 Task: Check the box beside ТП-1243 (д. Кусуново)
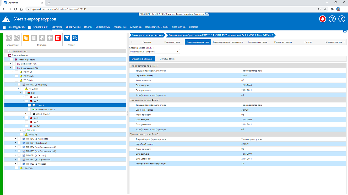(19, 139)
